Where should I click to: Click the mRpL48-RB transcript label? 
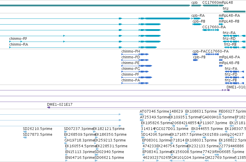tap(229, 21)
